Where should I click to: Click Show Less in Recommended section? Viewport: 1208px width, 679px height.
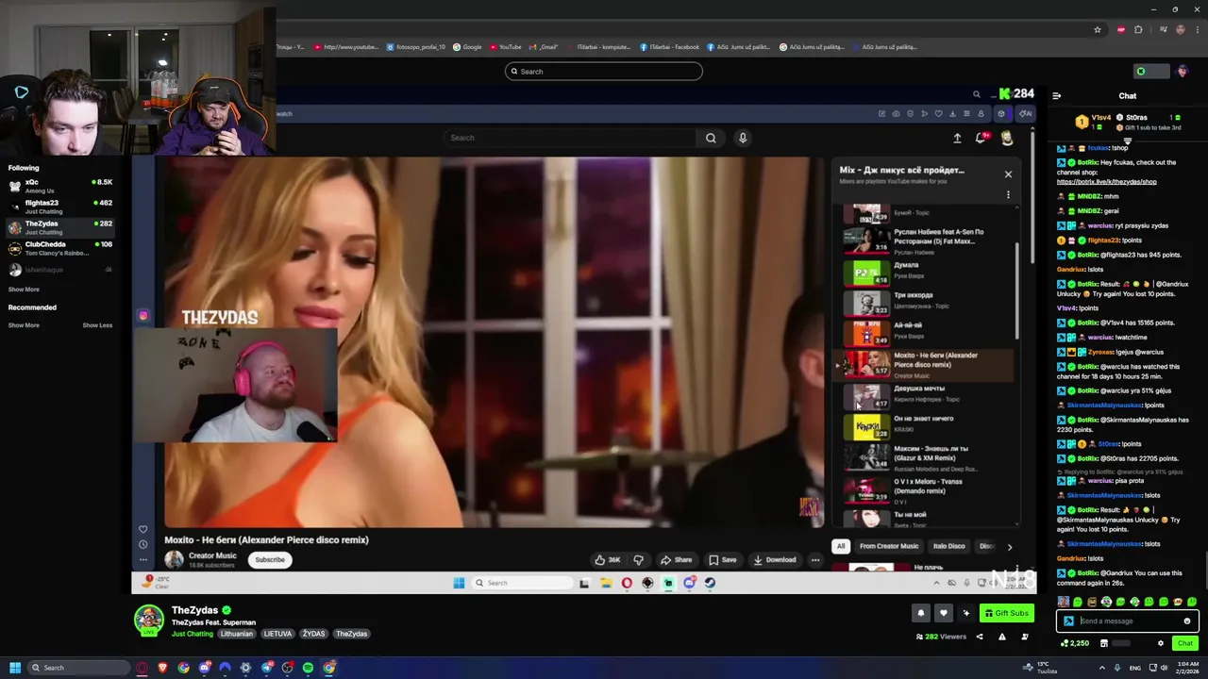(97, 325)
